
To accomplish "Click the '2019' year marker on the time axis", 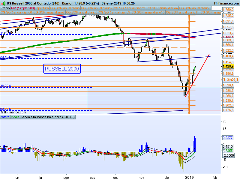I will click(190, 178).
